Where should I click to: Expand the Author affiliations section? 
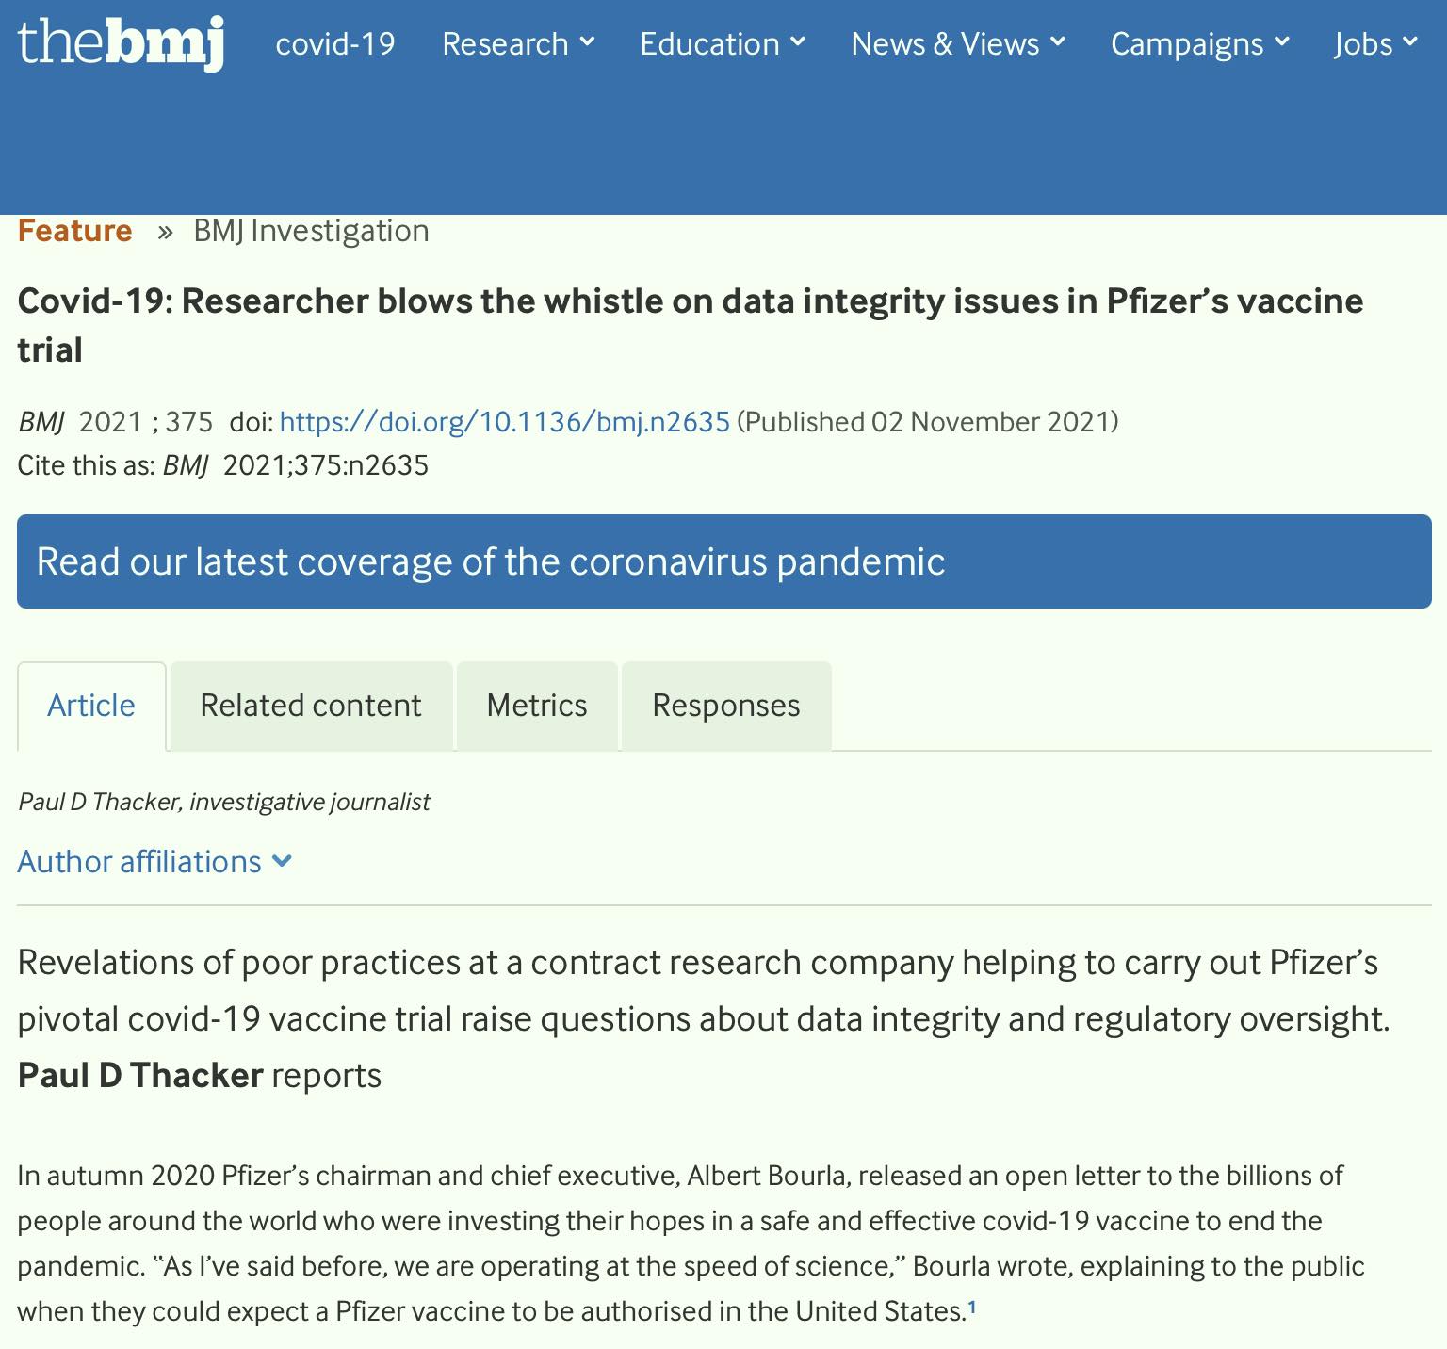click(x=139, y=862)
